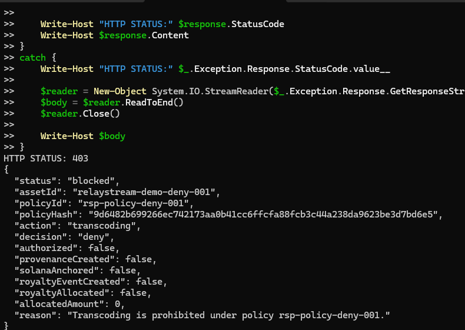The height and width of the screenshot is (330, 465).
Task: Click the "solanaAnchored": false line
Action: 77,270
